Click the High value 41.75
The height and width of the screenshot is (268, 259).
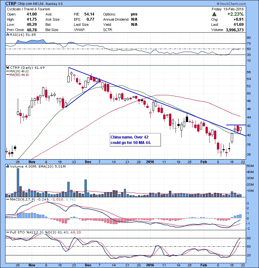(x=32, y=19)
